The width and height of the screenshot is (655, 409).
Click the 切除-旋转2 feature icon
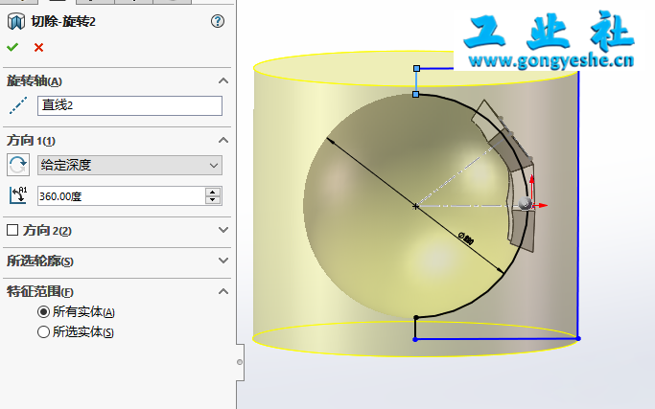coord(16,22)
